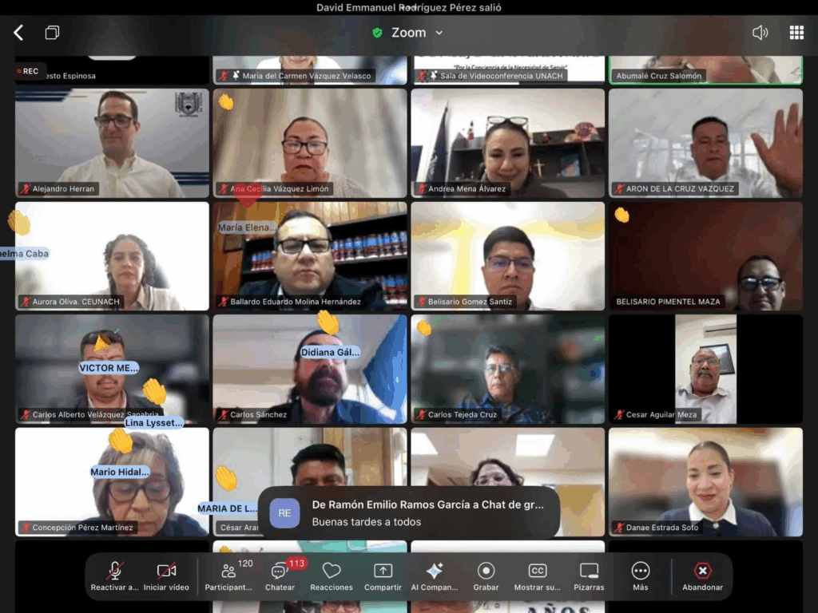Screen dimensions: 818x613
Task: Open the Compartir screen share icon
Action: [383, 571]
